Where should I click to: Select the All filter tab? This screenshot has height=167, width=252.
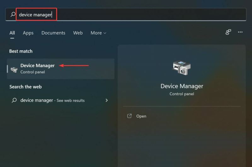(12, 33)
